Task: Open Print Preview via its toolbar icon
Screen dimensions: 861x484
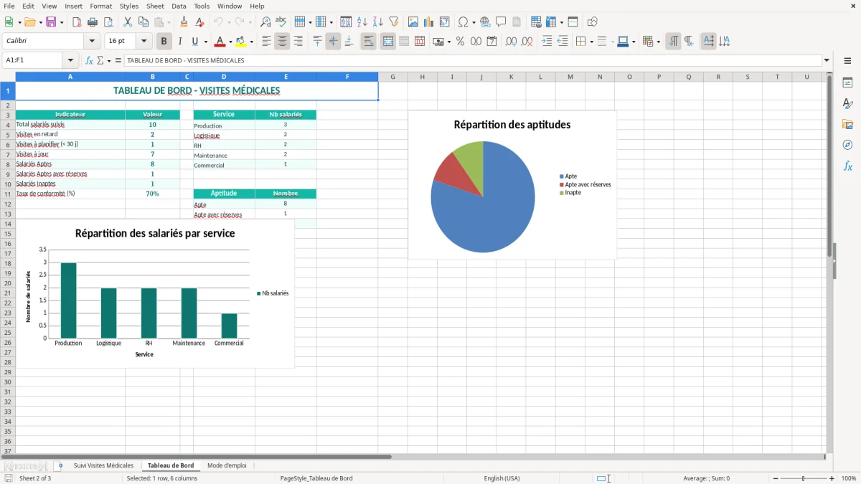Action: (108, 22)
